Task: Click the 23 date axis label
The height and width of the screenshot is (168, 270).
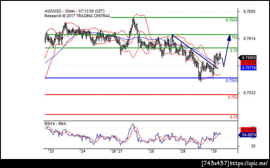Action: (52, 151)
